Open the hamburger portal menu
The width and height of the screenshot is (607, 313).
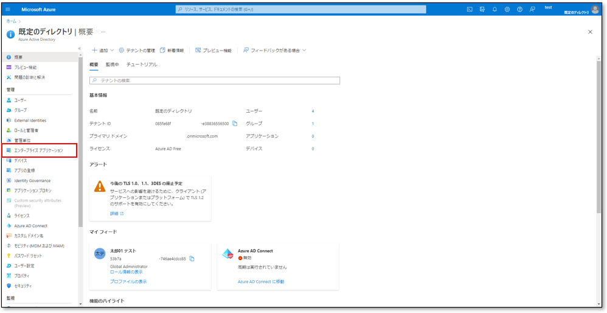click(8, 9)
